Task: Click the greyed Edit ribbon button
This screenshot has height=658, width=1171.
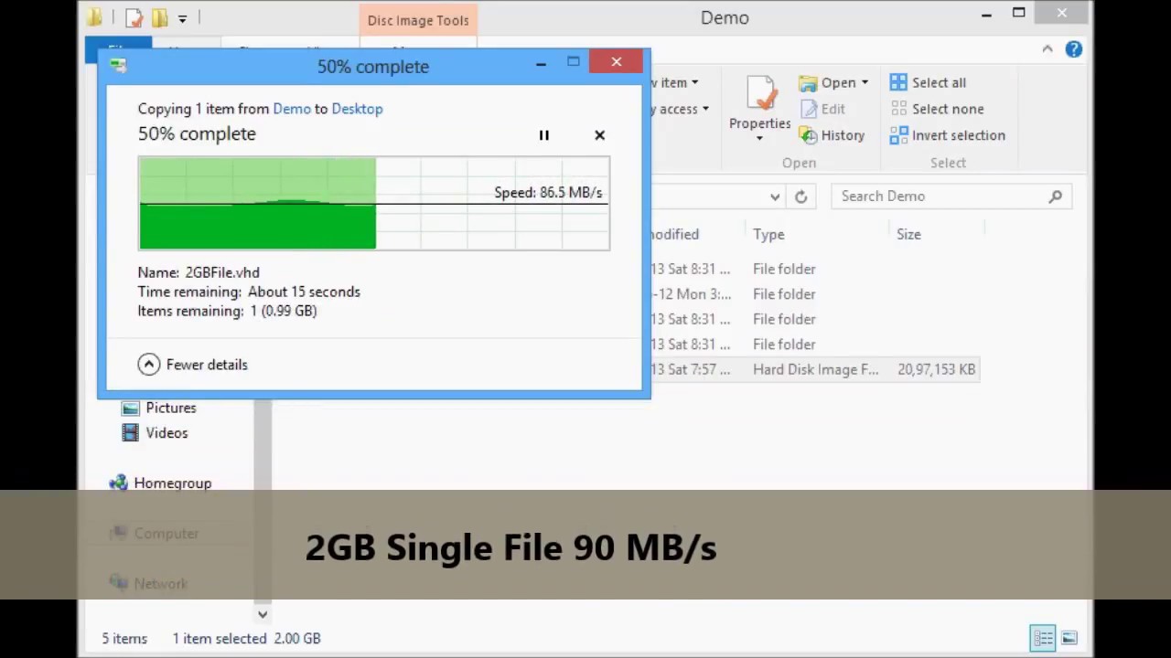Action: (822, 109)
